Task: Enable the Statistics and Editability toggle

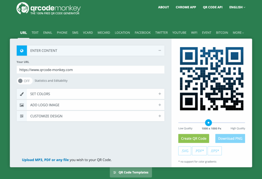Action: tap(24, 81)
